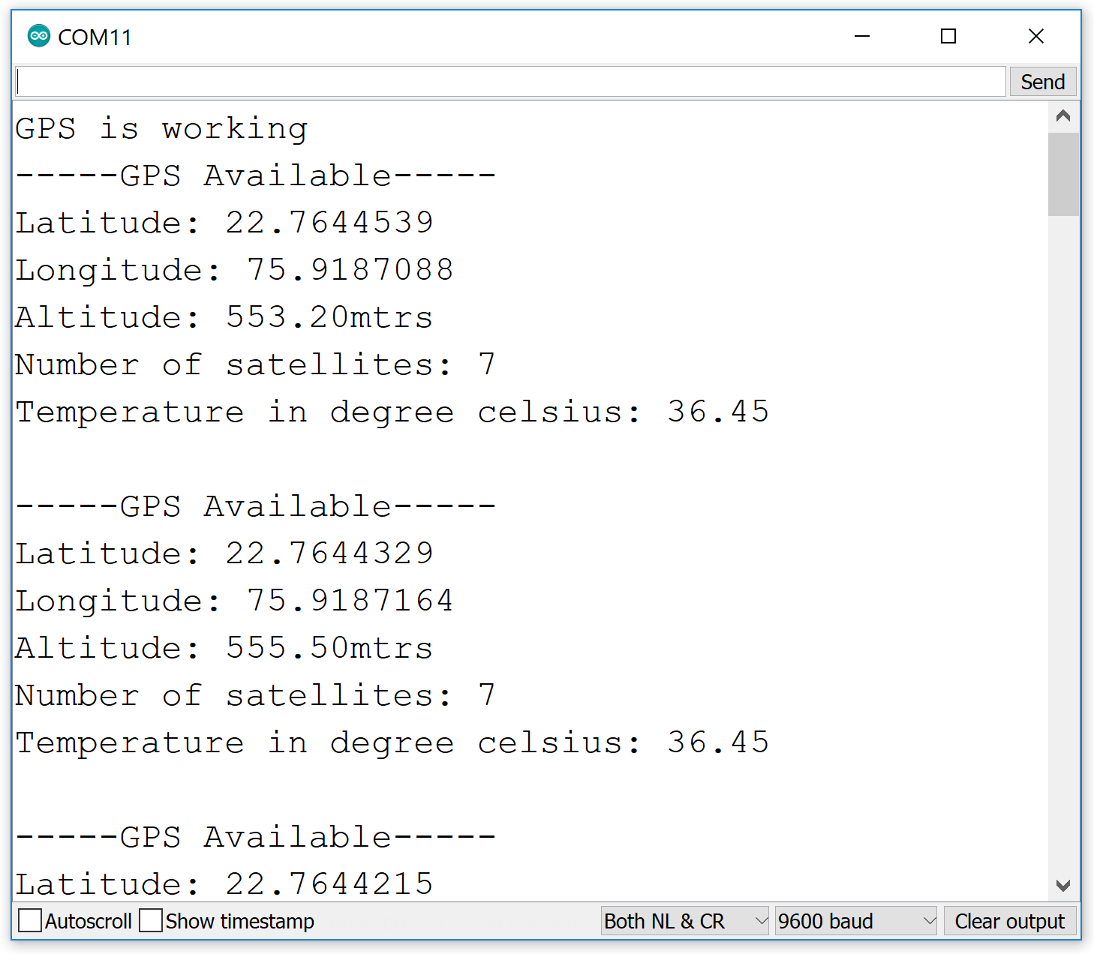Click the vertical scrollbar thumb

click(1063, 174)
